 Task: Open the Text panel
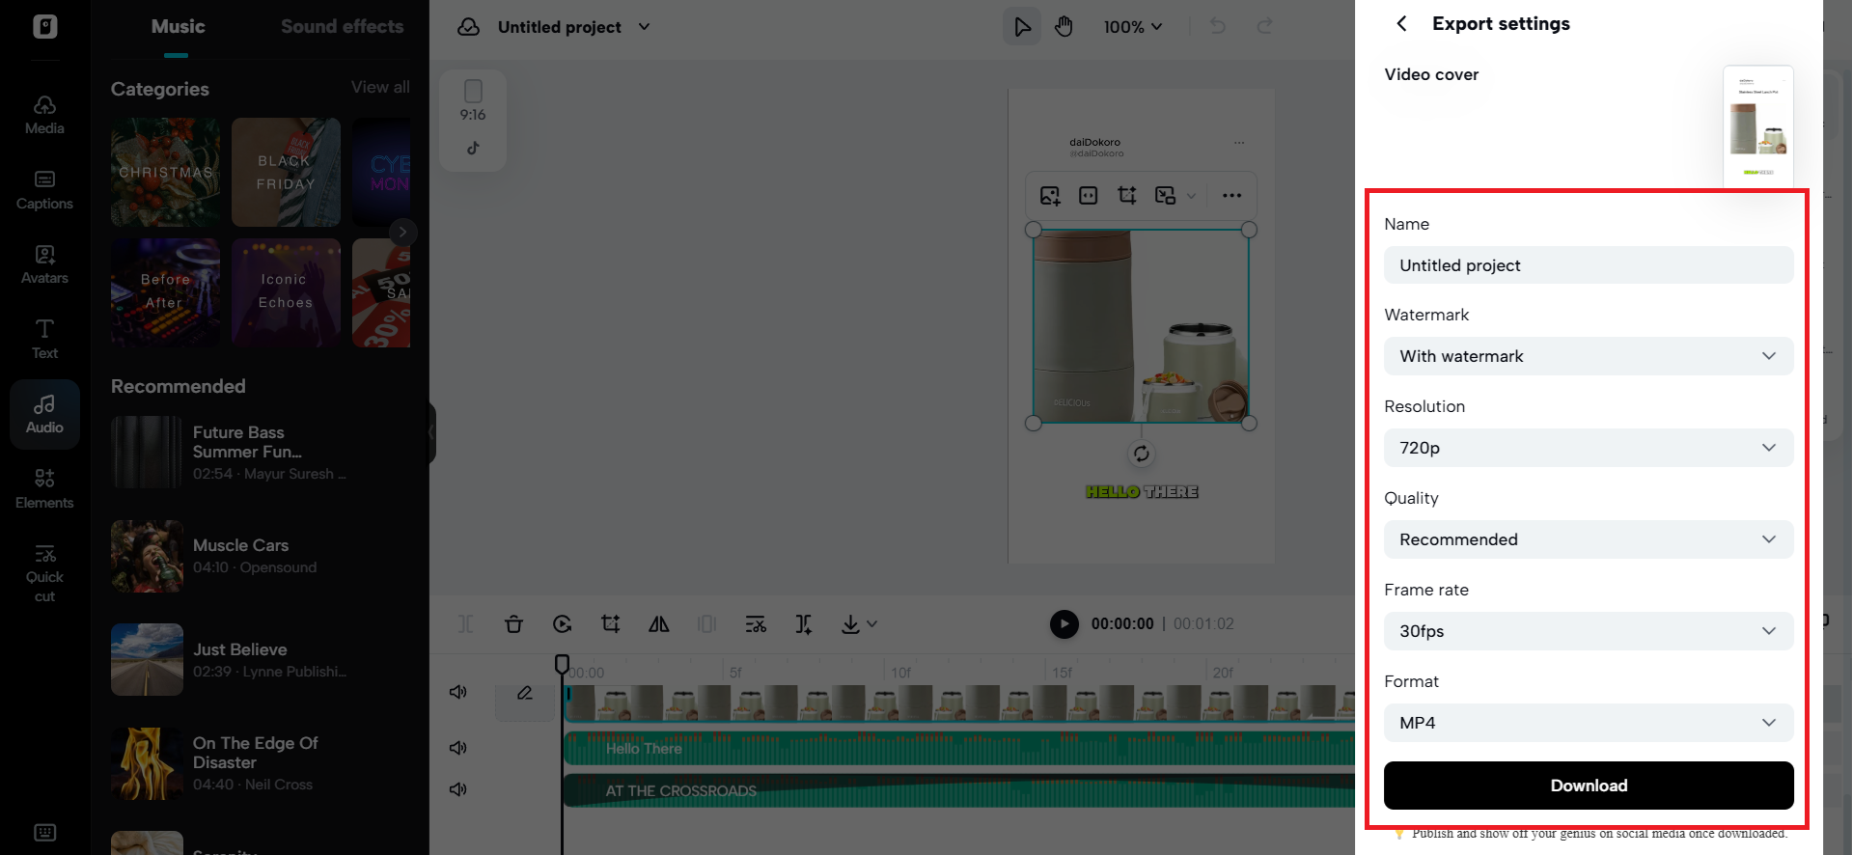point(44,339)
